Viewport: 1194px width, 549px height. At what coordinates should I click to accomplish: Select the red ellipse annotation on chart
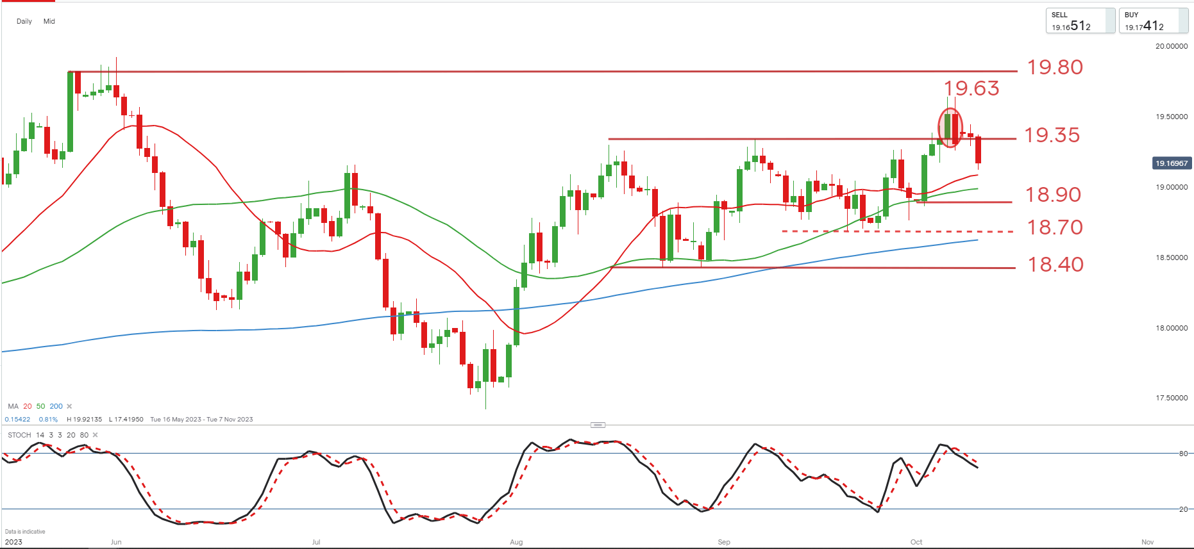(x=950, y=128)
